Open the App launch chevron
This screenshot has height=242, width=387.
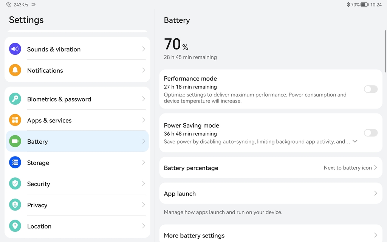[x=375, y=193]
